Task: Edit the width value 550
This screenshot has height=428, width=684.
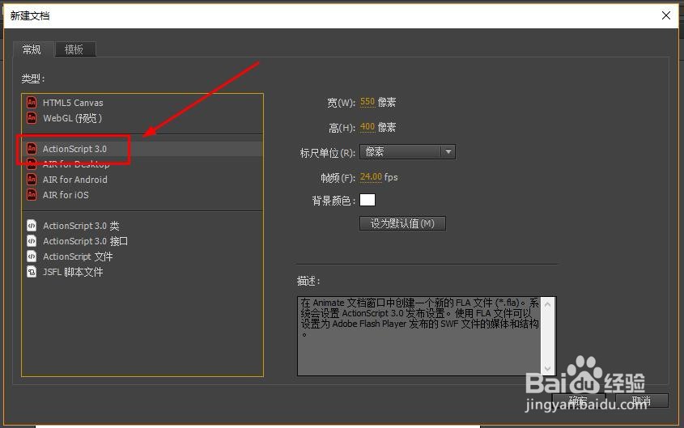Action: pyautogui.click(x=367, y=102)
